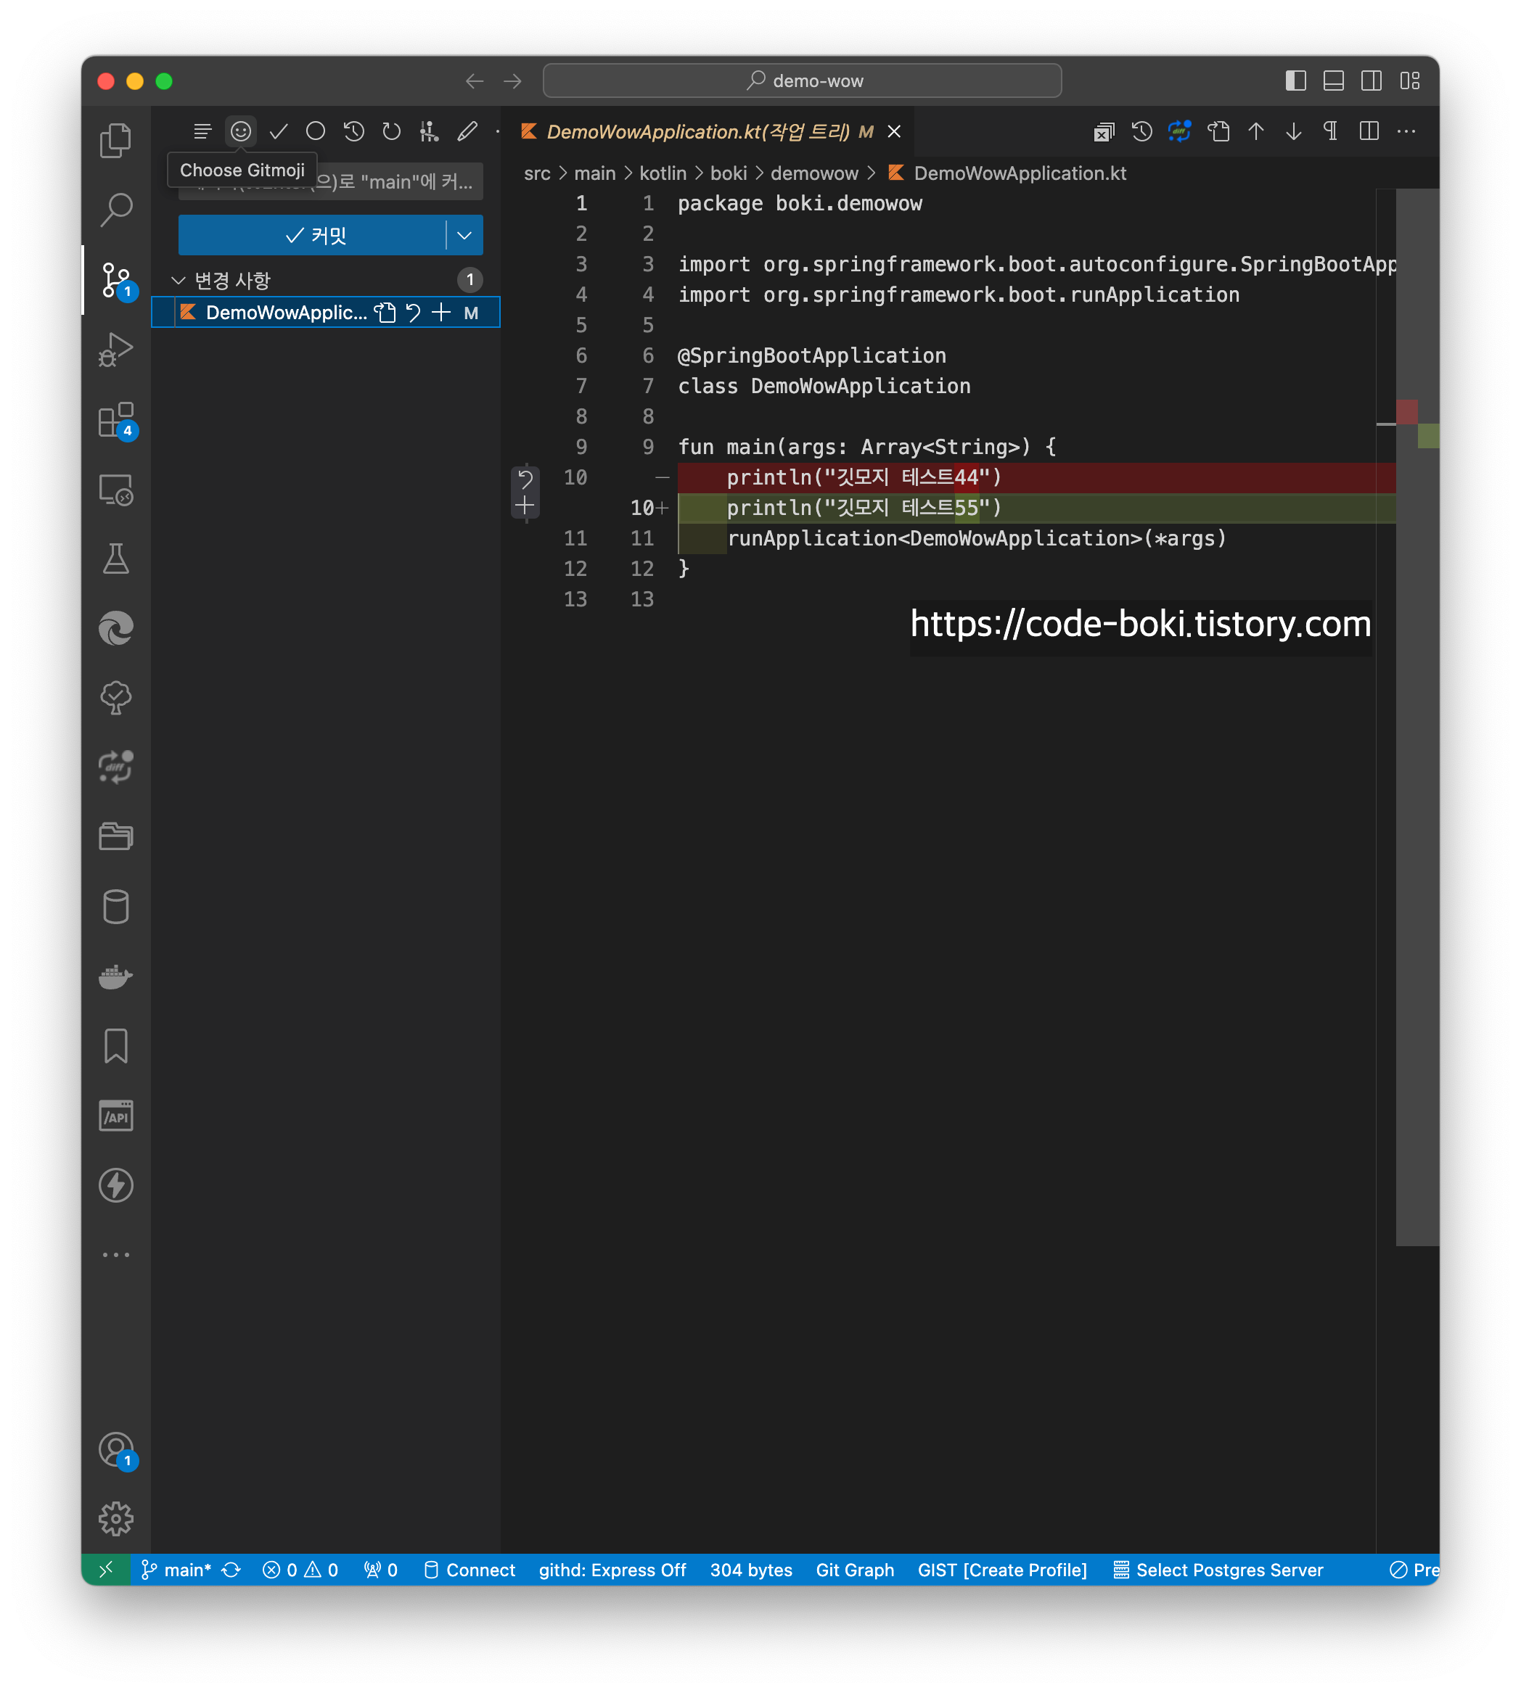This screenshot has height=1693, width=1521.
Task: Toggle primary sidebar visibility in title bar
Action: tap(1295, 81)
